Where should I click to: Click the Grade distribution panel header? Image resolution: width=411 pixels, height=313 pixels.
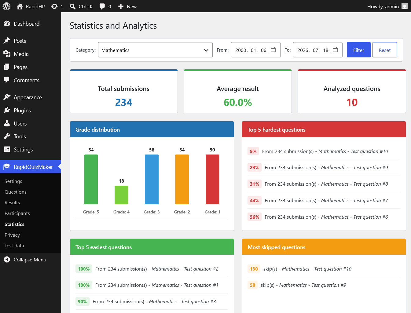[x=152, y=129]
